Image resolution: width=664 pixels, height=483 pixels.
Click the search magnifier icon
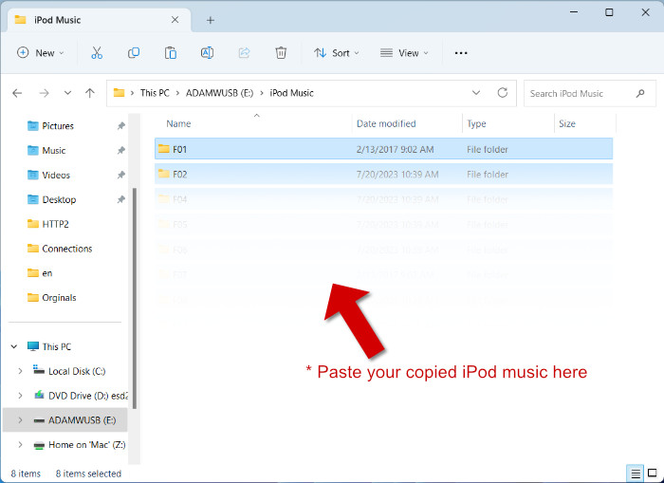coord(640,93)
